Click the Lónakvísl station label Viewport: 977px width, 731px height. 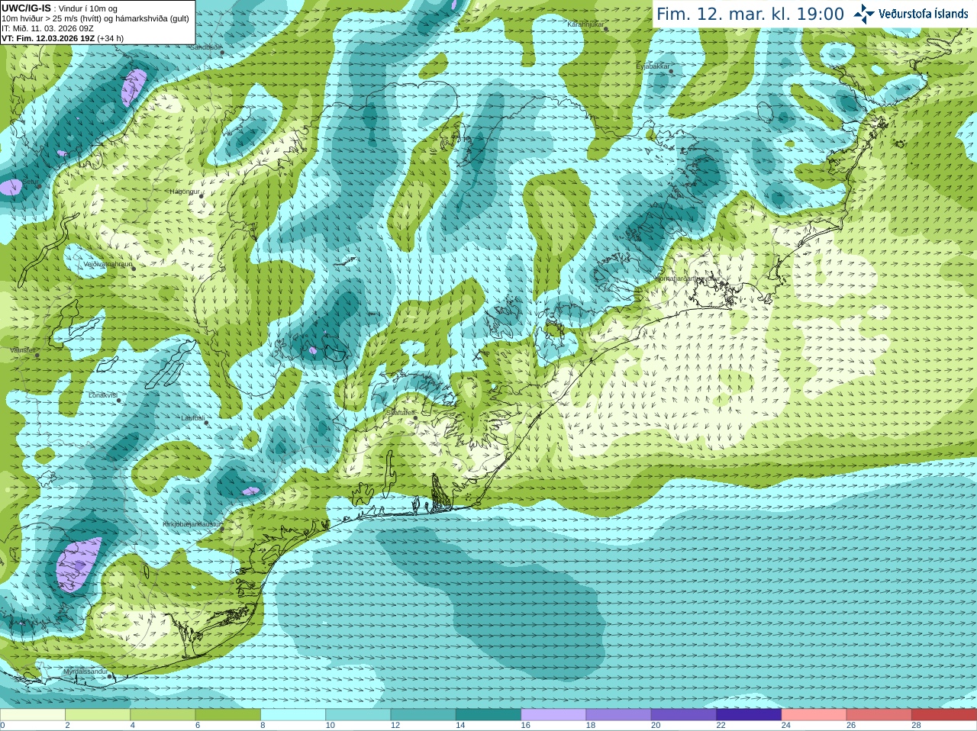[x=103, y=395]
